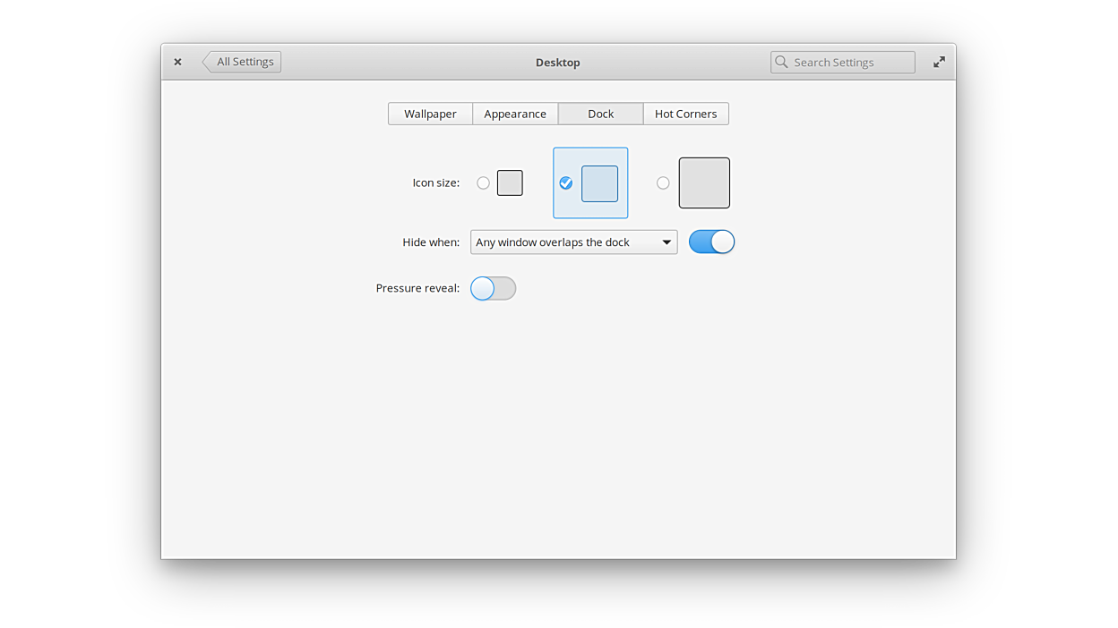
Task: Click the arrow on the Hide when dropdown
Action: (x=666, y=242)
